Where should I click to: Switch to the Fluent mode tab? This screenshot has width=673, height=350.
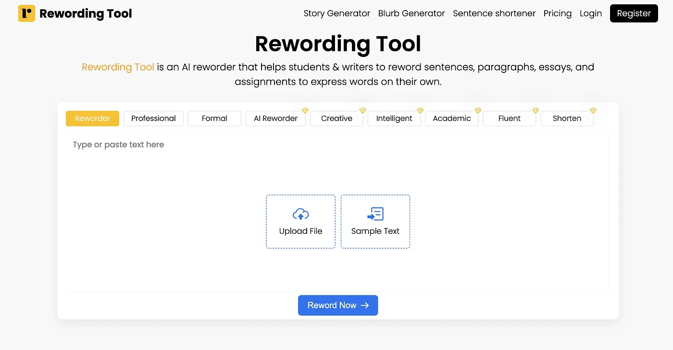coord(510,119)
